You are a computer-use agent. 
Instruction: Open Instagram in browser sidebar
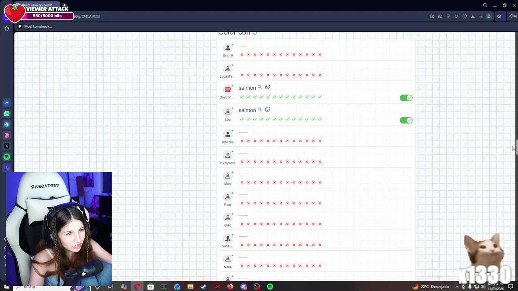point(7,135)
